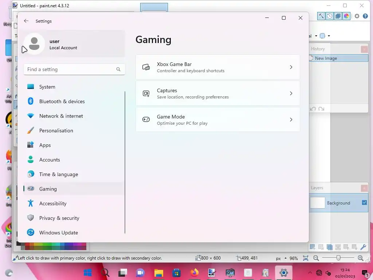Go back using the Settings back arrow
This screenshot has width=373, height=280.
[x=26, y=21]
